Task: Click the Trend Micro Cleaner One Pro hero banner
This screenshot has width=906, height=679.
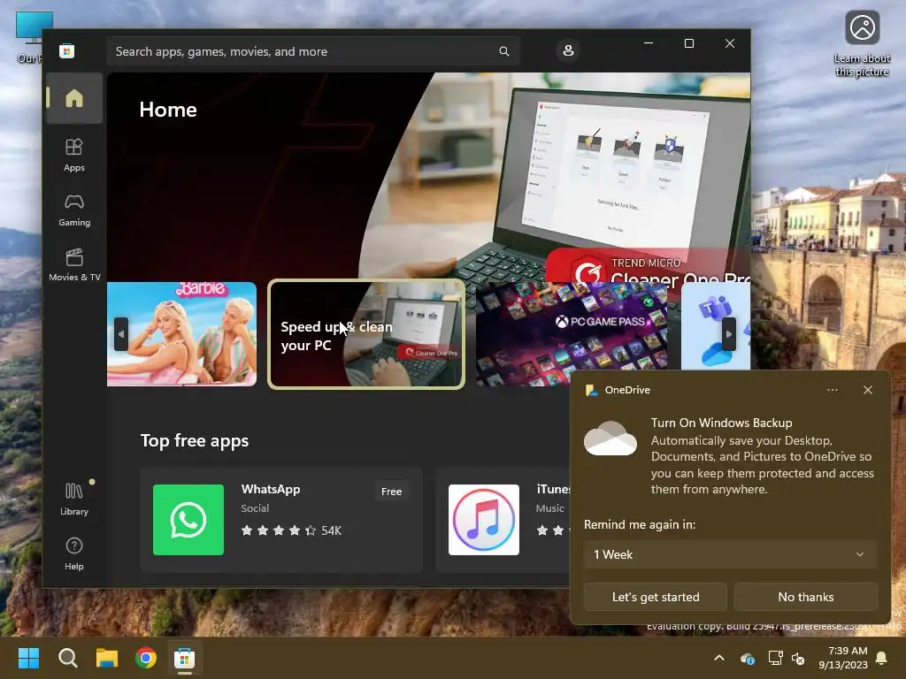Action: [x=428, y=177]
